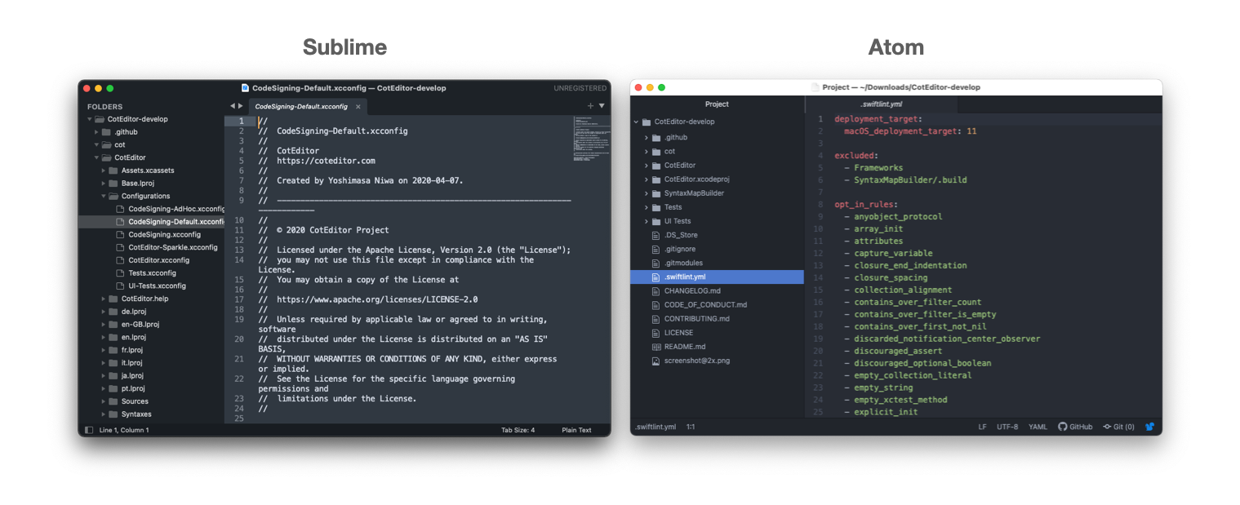The width and height of the screenshot is (1240, 505).
Task: Change syntax via Plain Text in Sublime status bar
Action: click(577, 429)
